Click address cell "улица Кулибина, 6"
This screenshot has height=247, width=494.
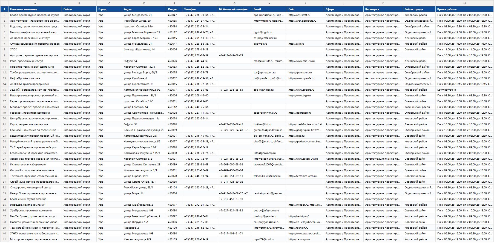[144, 78]
